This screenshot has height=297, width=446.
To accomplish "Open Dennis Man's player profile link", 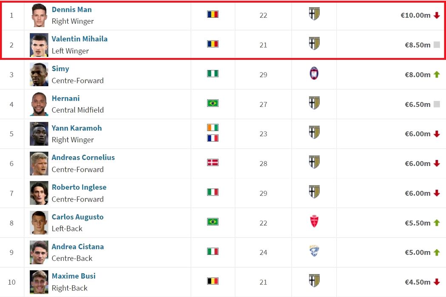I will tap(71, 9).
